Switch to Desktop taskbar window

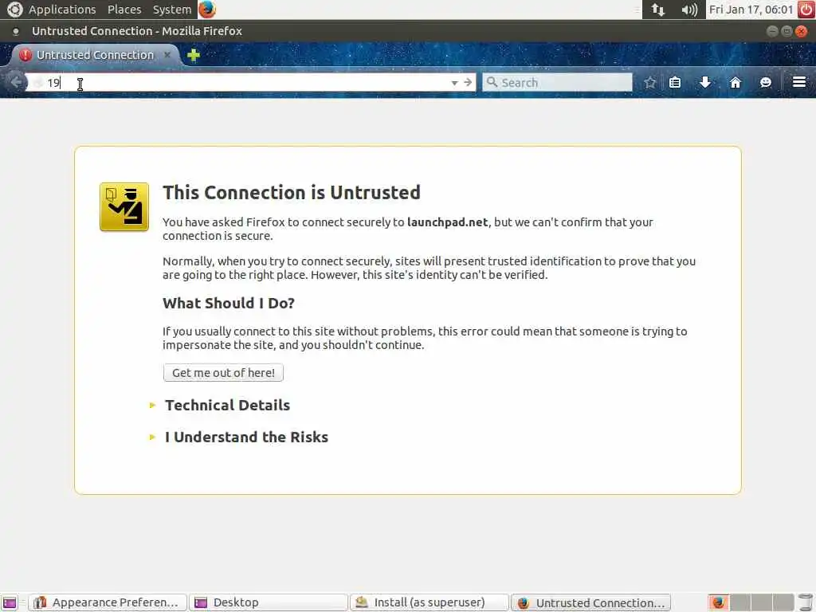[268, 602]
